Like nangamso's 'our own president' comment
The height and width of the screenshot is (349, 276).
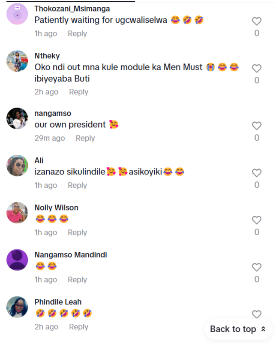point(256,126)
